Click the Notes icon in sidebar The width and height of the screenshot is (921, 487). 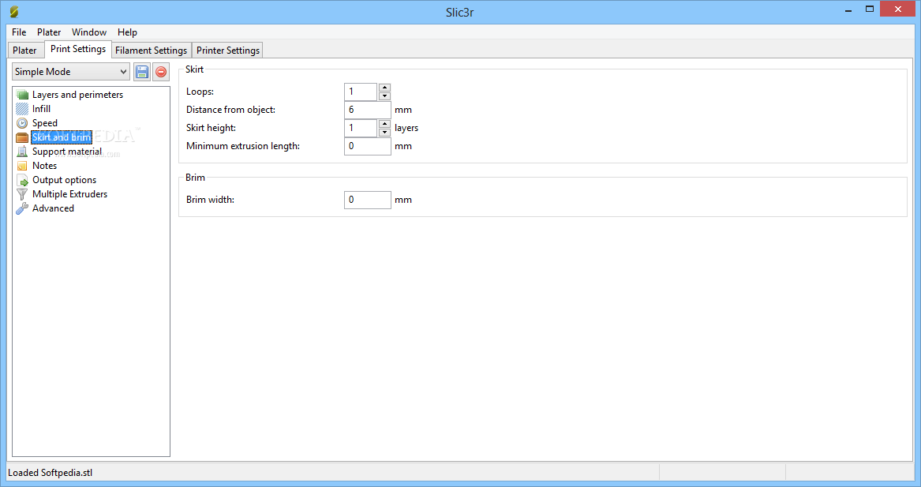click(x=22, y=166)
